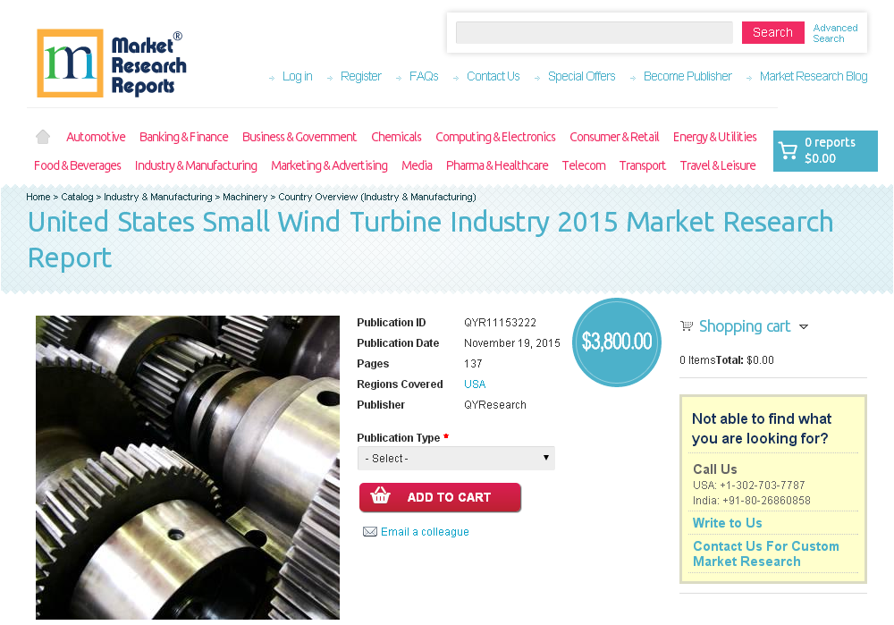The height and width of the screenshot is (625, 894).
Task: Open the Media category
Action: click(x=417, y=165)
